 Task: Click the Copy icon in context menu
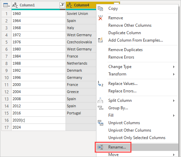pyautogui.click(x=100, y=8)
